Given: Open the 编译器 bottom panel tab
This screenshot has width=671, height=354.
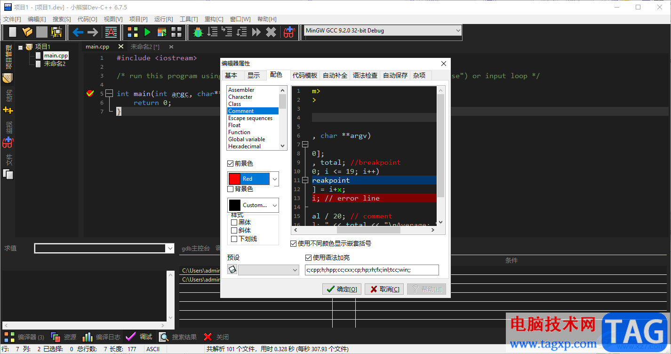Looking at the screenshot, I should pyautogui.click(x=24, y=337).
